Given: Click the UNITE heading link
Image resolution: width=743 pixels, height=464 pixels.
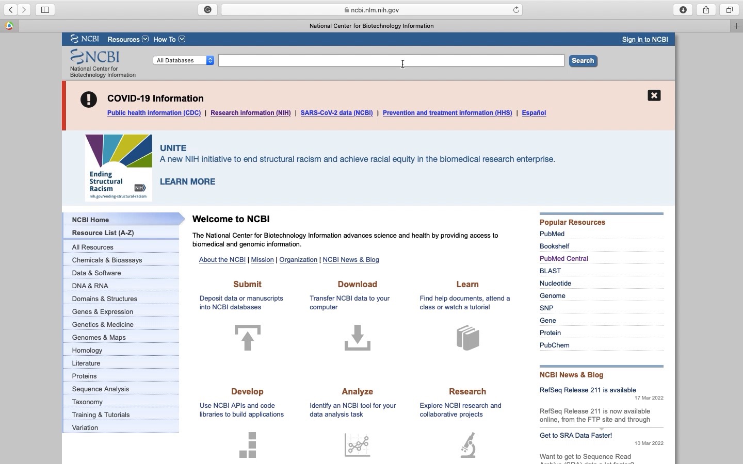Looking at the screenshot, I should tap(173, 148).
